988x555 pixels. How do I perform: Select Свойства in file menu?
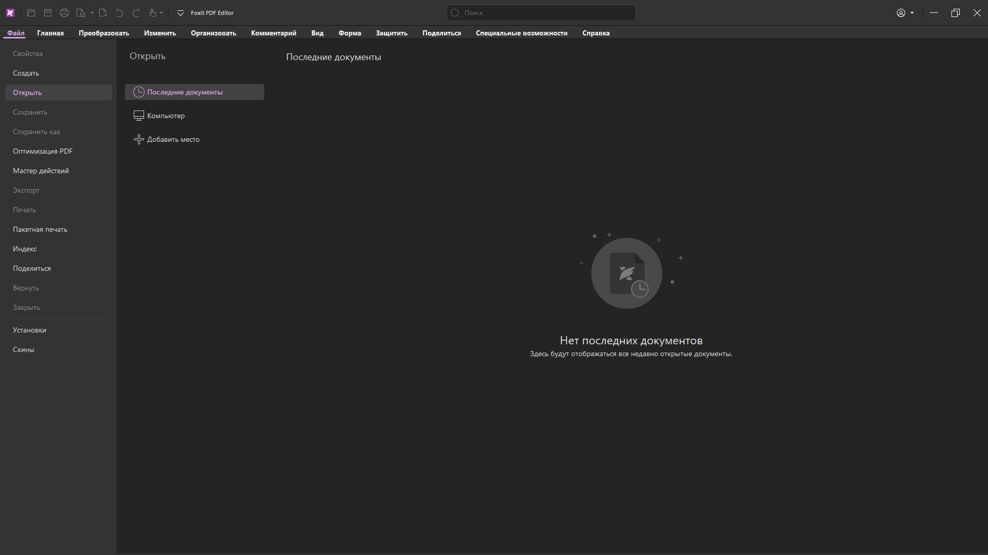pyautogui.click(x=59, y=53)
